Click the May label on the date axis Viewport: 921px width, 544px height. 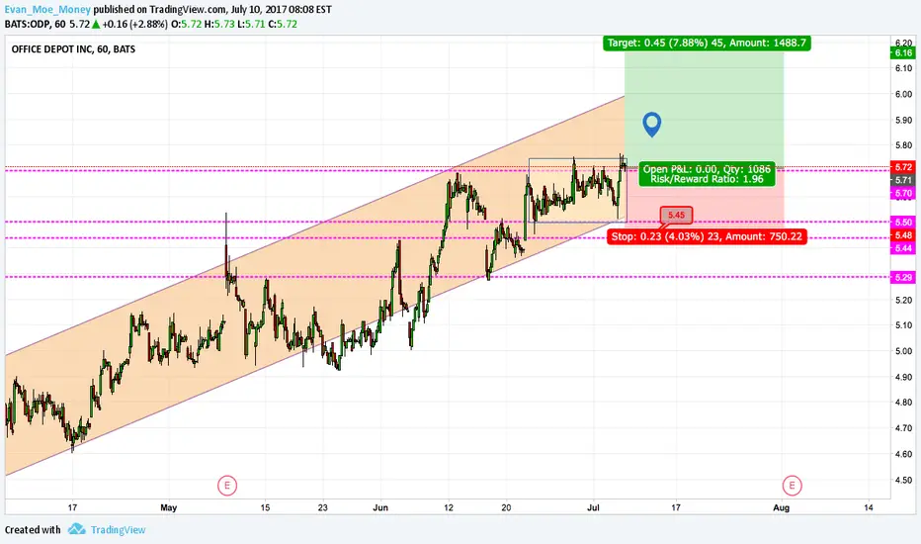click(x=169, y=507)
